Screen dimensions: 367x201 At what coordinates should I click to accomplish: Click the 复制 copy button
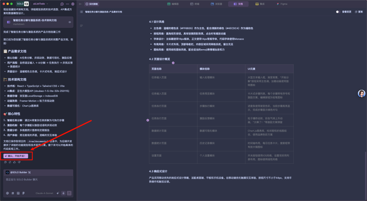(359, 12)
